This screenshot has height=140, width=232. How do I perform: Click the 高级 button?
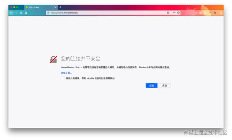coord(165,86)
